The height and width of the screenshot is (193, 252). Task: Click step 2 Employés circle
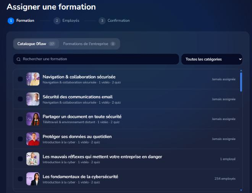click(57, 21)
